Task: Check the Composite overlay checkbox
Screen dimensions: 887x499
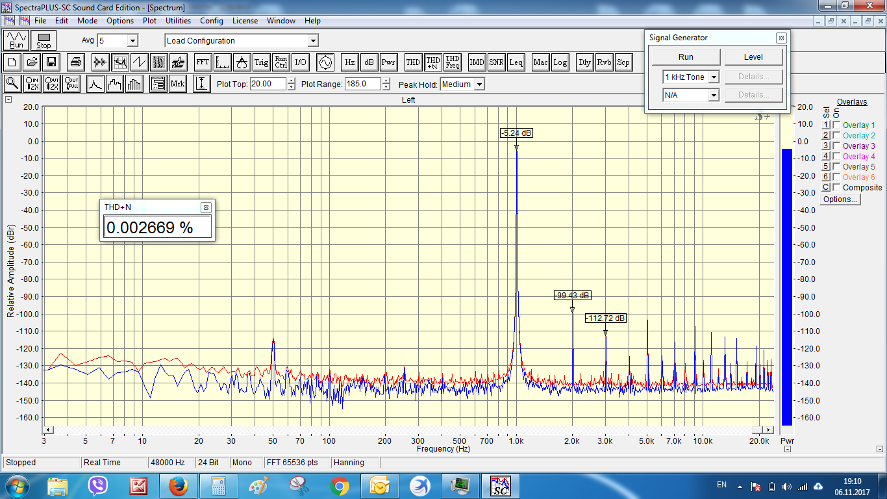Action: (836, 188)
